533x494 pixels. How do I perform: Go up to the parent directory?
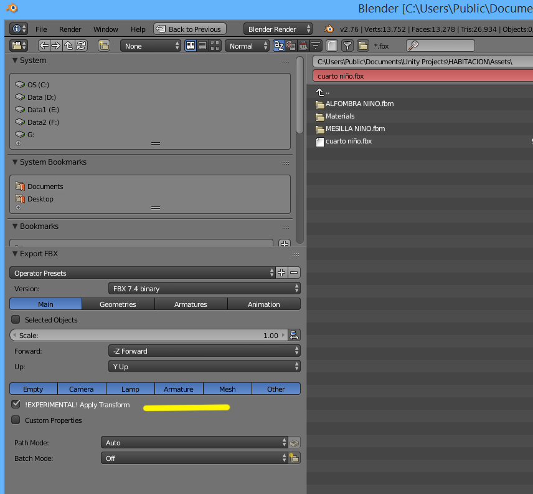tap(68, 46)
